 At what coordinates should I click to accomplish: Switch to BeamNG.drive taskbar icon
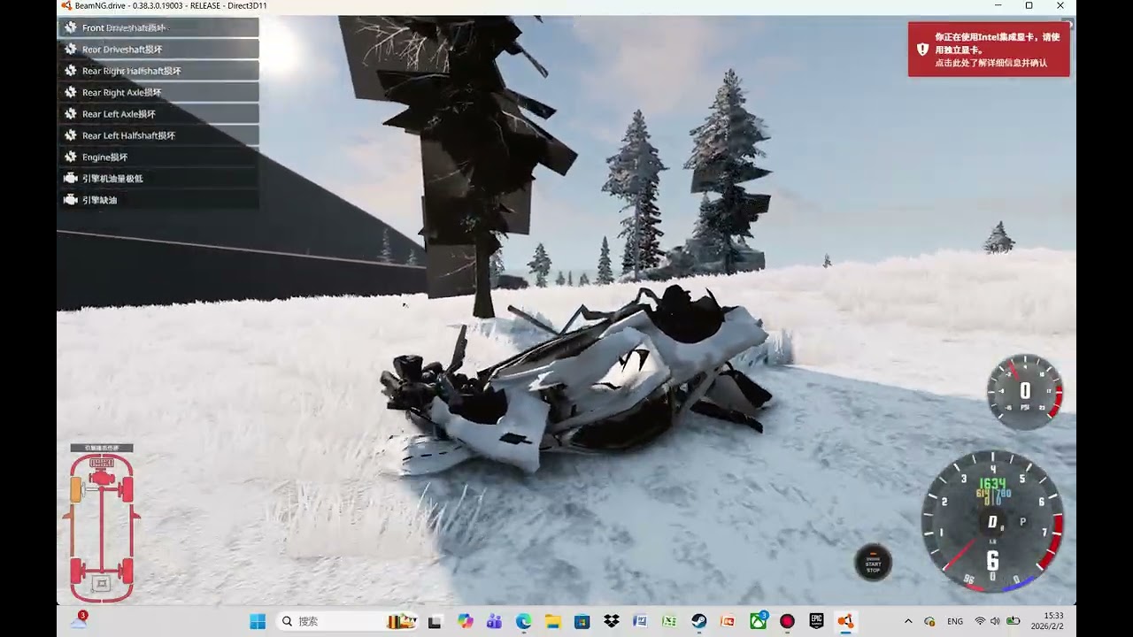pos(845,622)
